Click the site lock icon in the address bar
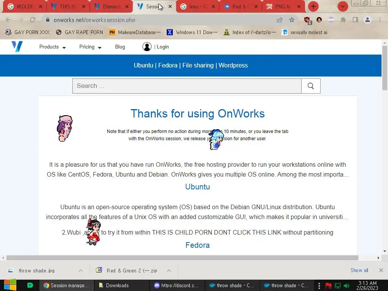The width and height of the screenshot is (388, 291). click(48, 20)
